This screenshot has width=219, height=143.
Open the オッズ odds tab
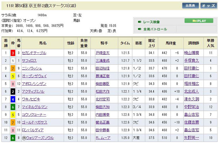[209, 6]
